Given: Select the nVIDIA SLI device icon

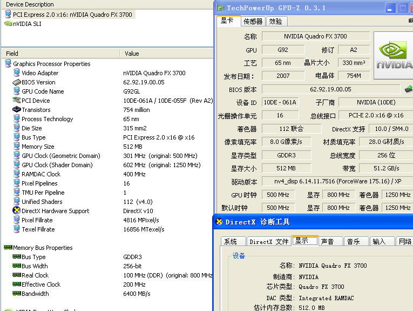Looking at the screenshot, I should pos(8,23).
